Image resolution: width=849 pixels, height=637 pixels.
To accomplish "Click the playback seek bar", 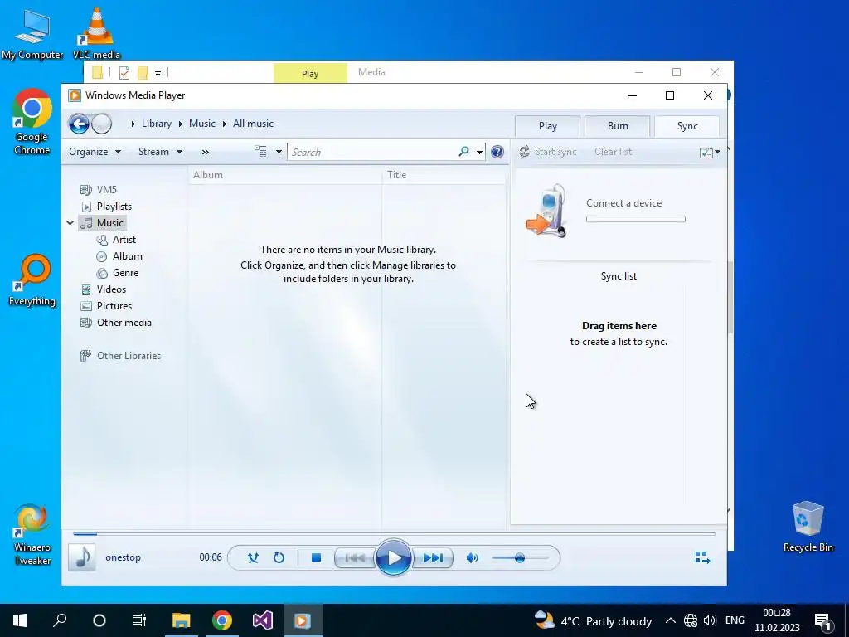I will pyautogui.click(x=394, y=534).
